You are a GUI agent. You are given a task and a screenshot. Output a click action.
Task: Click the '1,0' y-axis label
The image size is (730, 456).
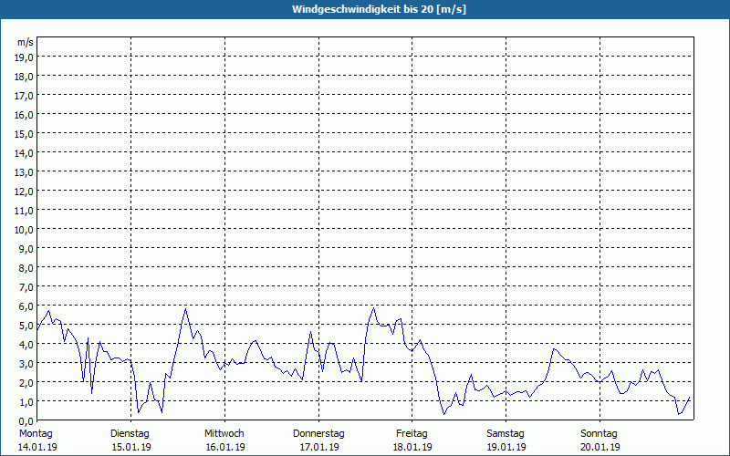[26, 402]
